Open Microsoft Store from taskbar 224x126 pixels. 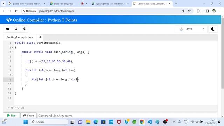tap(104, 122)
